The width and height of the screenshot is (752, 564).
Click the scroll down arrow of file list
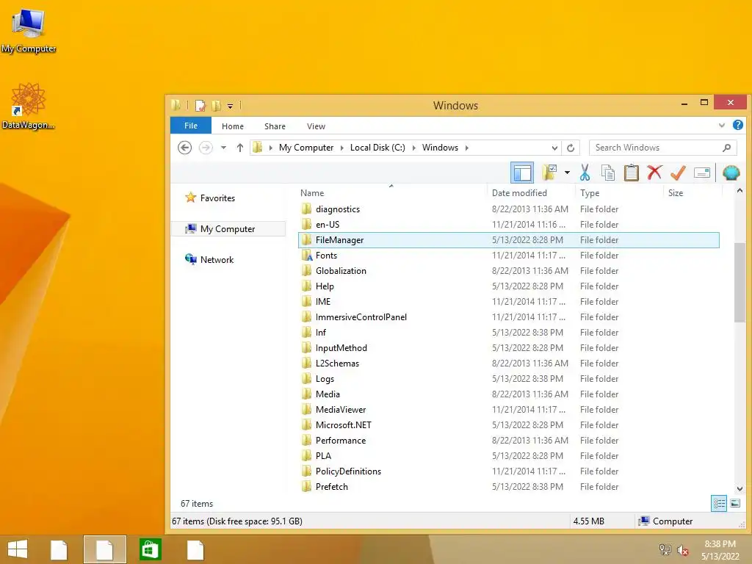click(x=740, y=488)
